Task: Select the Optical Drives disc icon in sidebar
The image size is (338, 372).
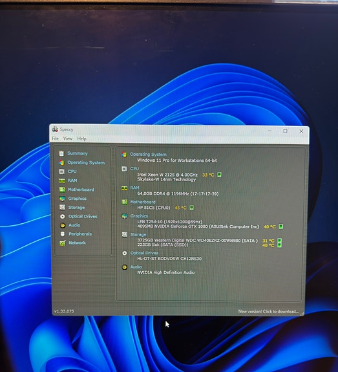Action: [x=62, y=216]
